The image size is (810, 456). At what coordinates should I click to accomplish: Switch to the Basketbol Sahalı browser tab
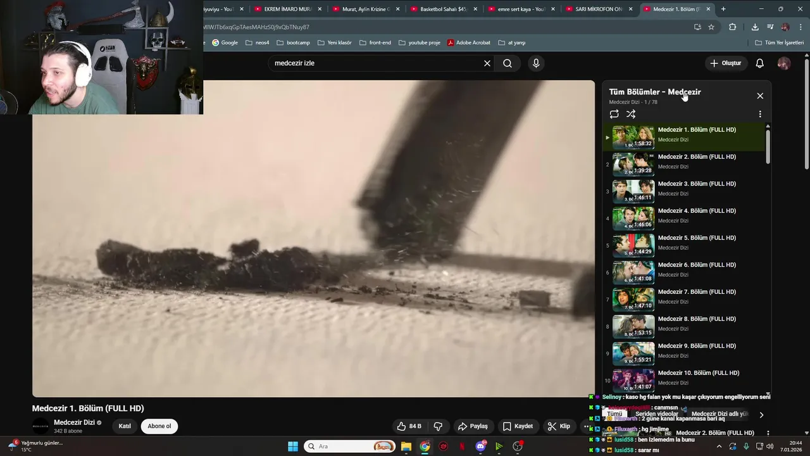pos(444,9)
